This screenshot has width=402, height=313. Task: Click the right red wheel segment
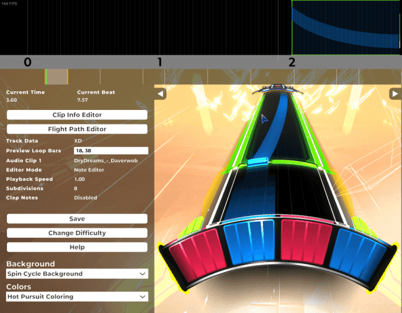pos(305,241)
